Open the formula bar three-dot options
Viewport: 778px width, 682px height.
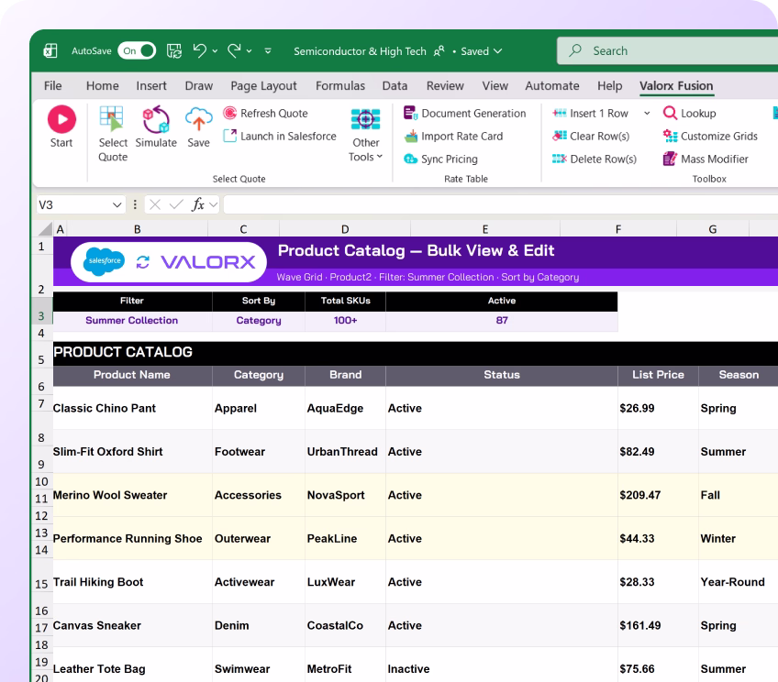tap(135, 204)
